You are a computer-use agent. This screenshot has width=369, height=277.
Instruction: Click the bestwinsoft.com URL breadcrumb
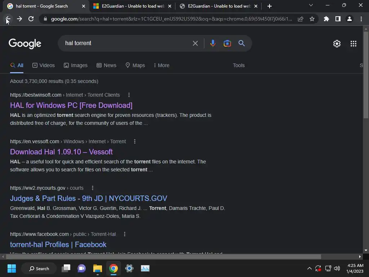tap(65, 95)
